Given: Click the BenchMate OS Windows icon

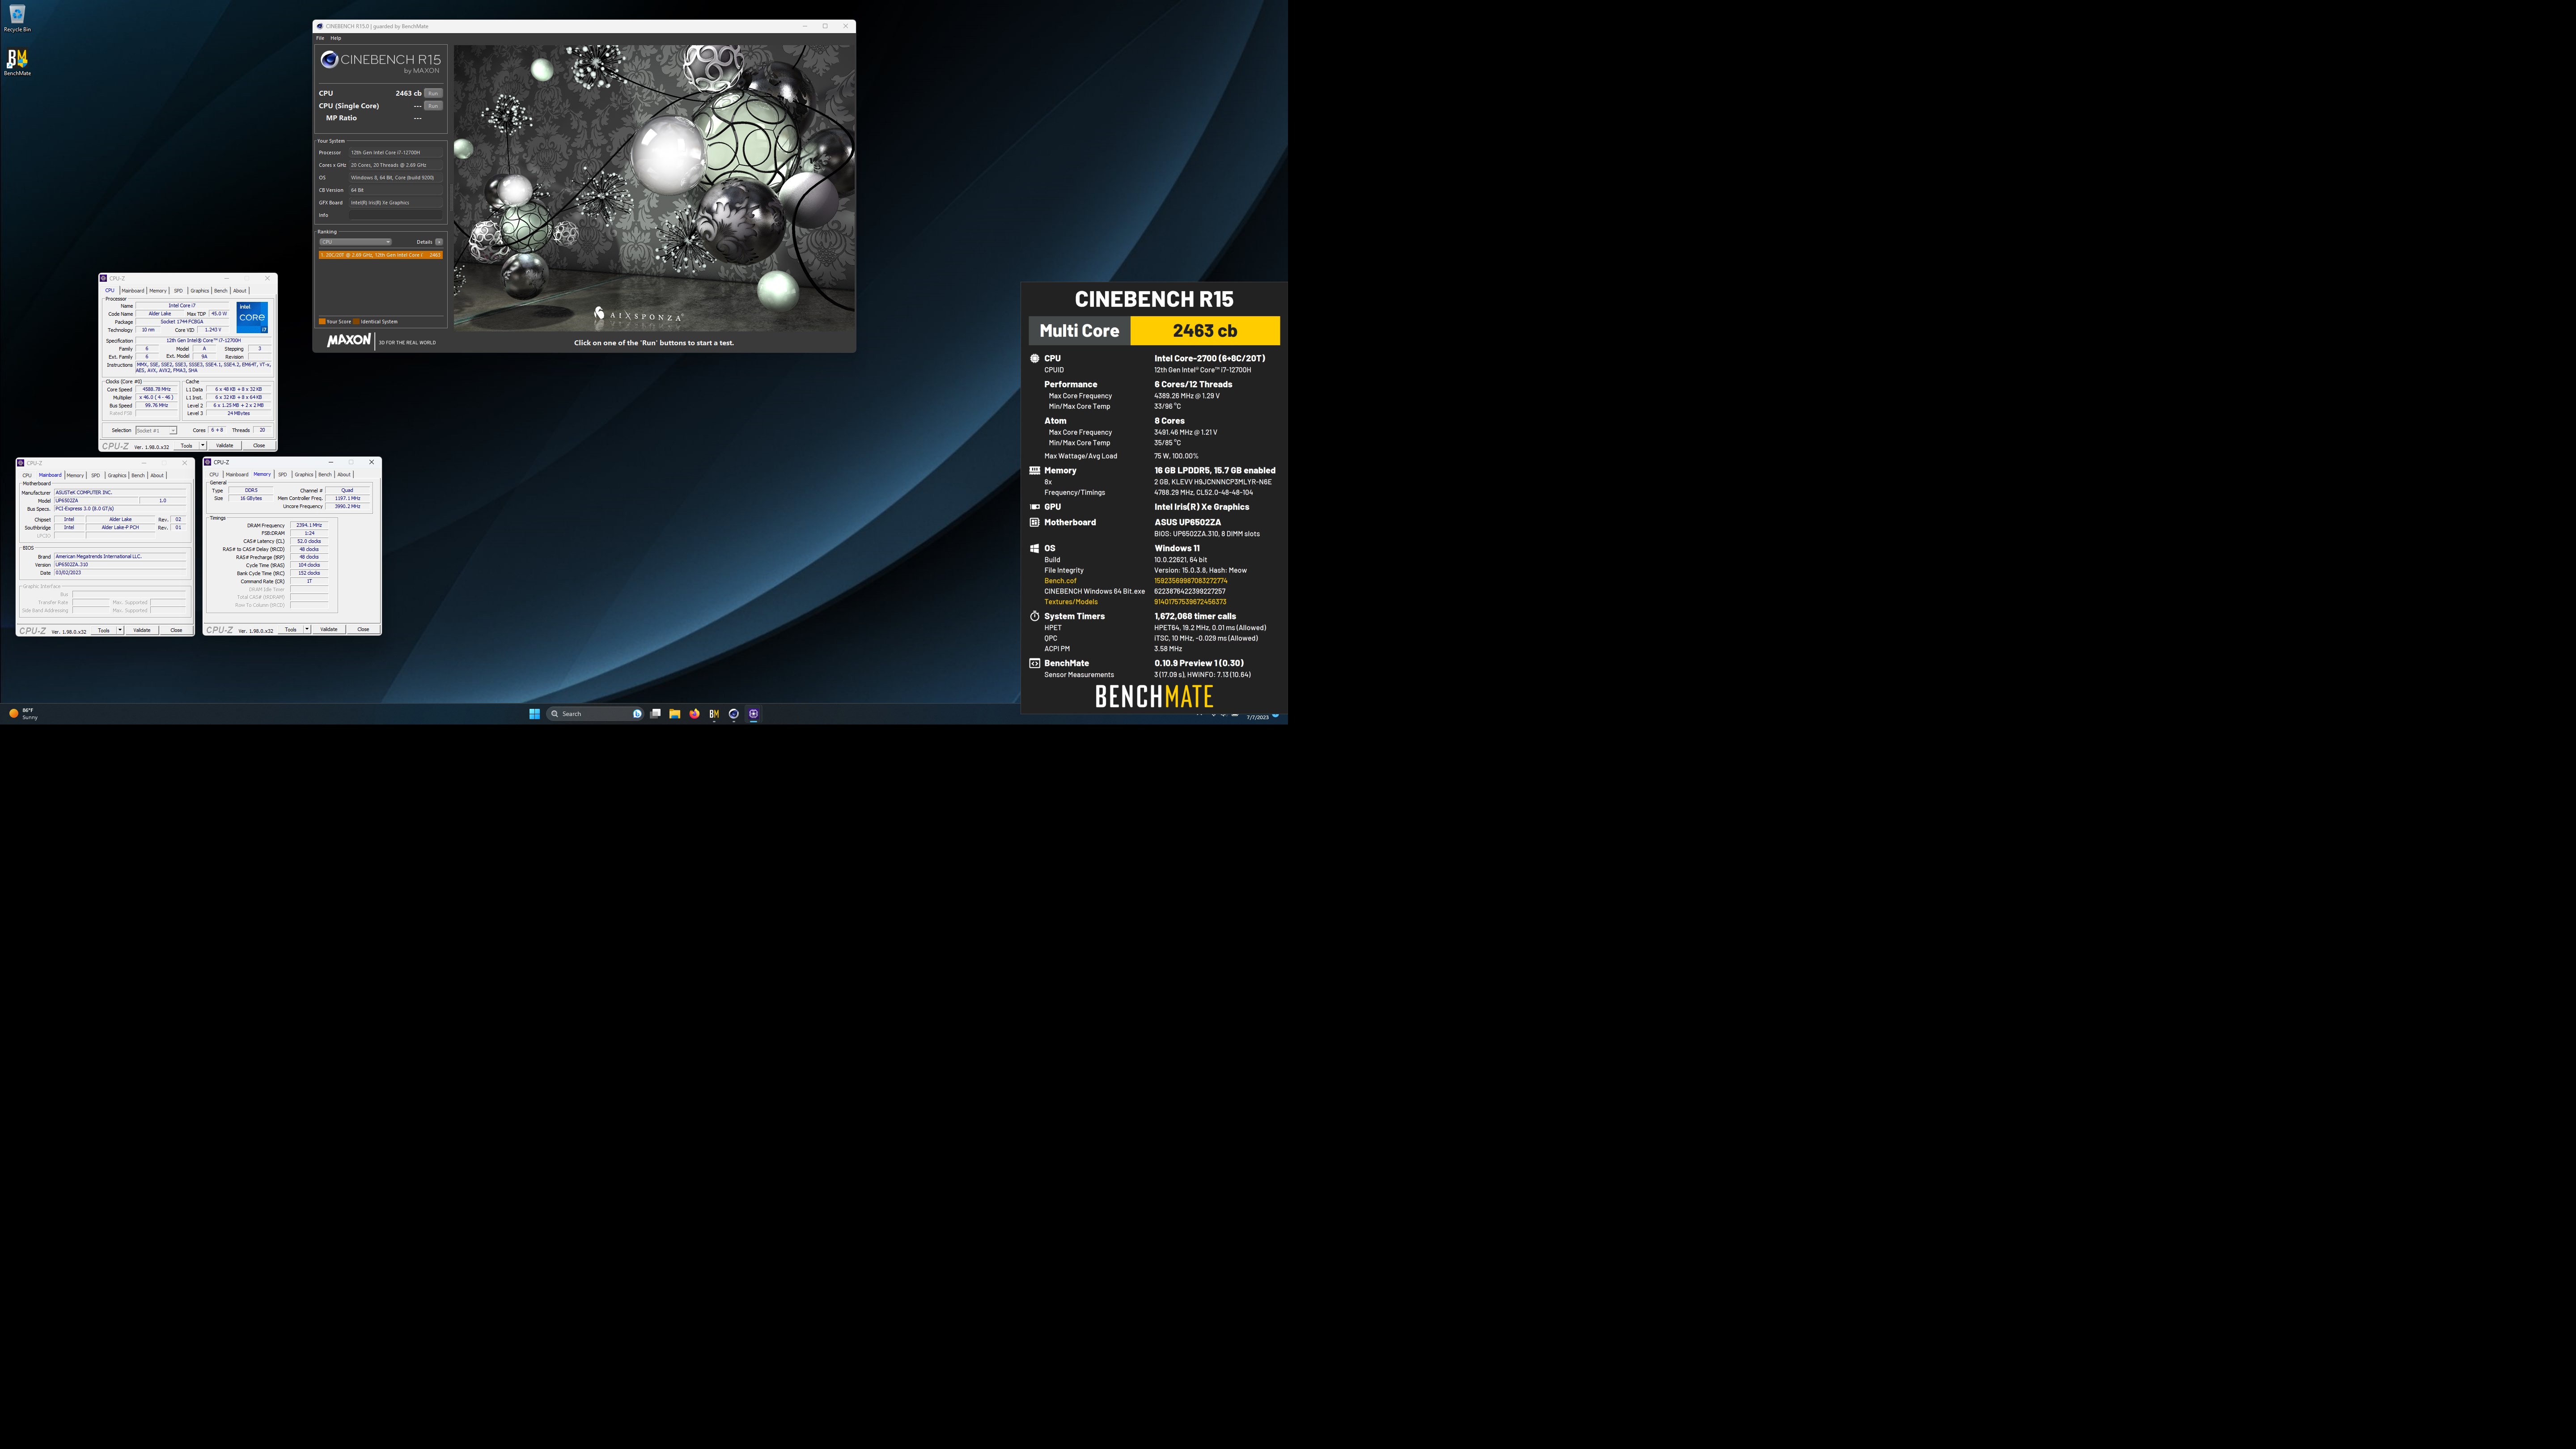Looking at the screenshot, I should [x=1035, y=548].
